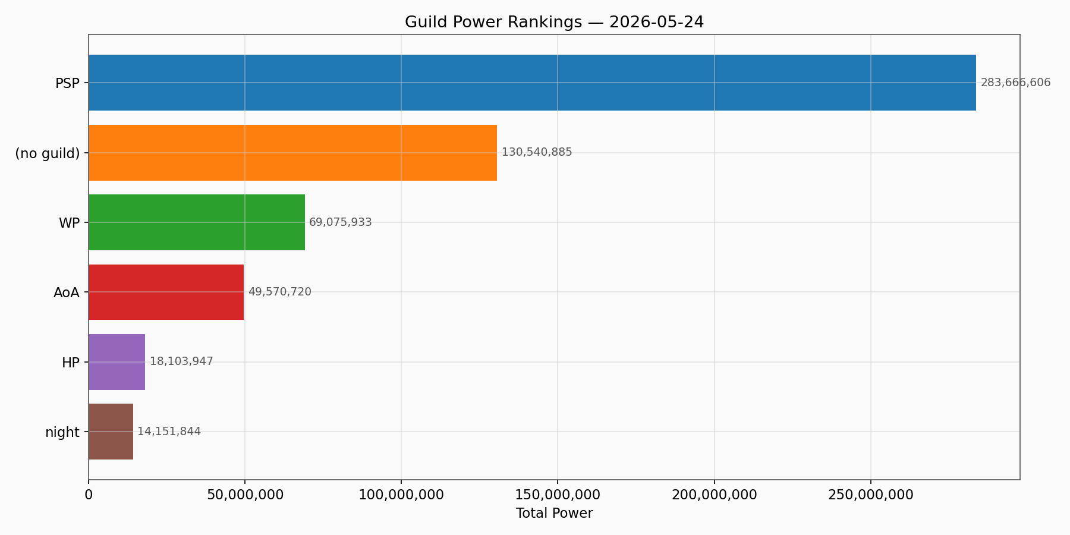Click the x-axis tick 200,000,000
Viewport: 1070px width, 535px height.
(715, 495)
